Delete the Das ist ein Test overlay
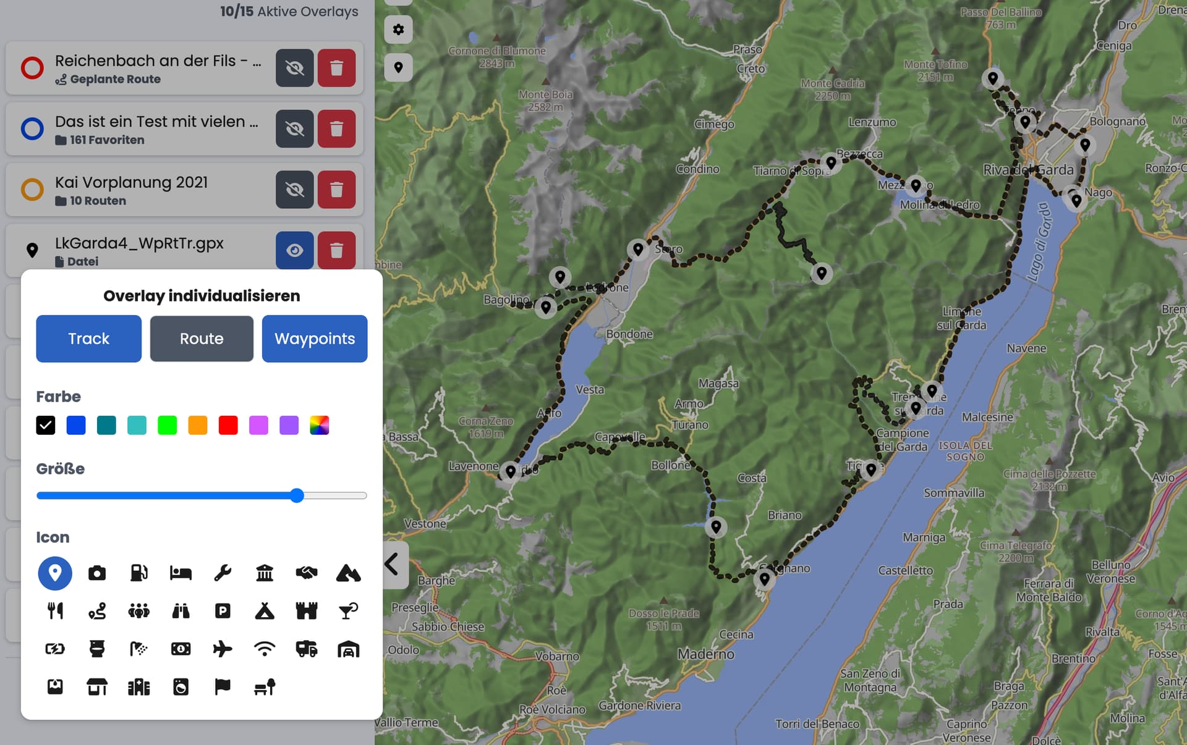 337,128
